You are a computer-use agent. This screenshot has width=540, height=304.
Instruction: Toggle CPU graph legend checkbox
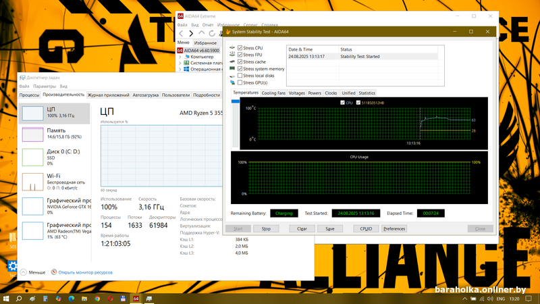[342, 103]
